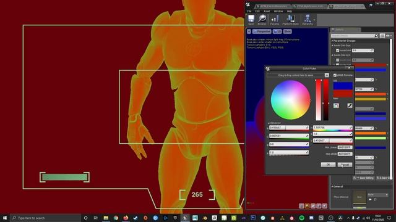Switch to the second material editor tab
396x222 pixels.
pyautogui.click(x=309, y=6)
